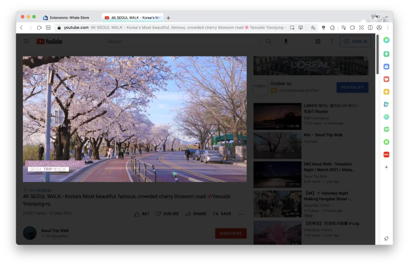Open the red pocket sidebar icon
Viewport: 409px width, 266px height.
(386, 79)
